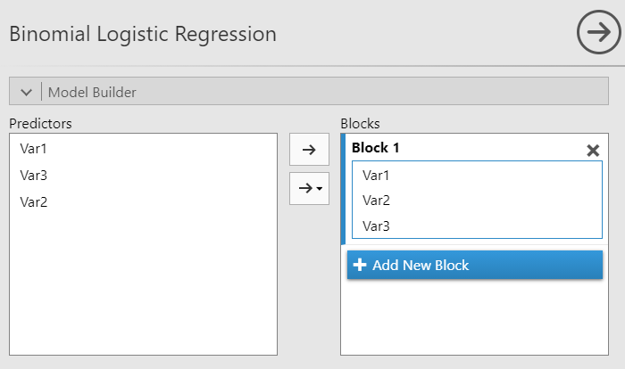Image resolution: width=625 pixels, height=369 pixels.
Task: Click the Binomial Logistic Regression title
Action: tap(143, 35)
